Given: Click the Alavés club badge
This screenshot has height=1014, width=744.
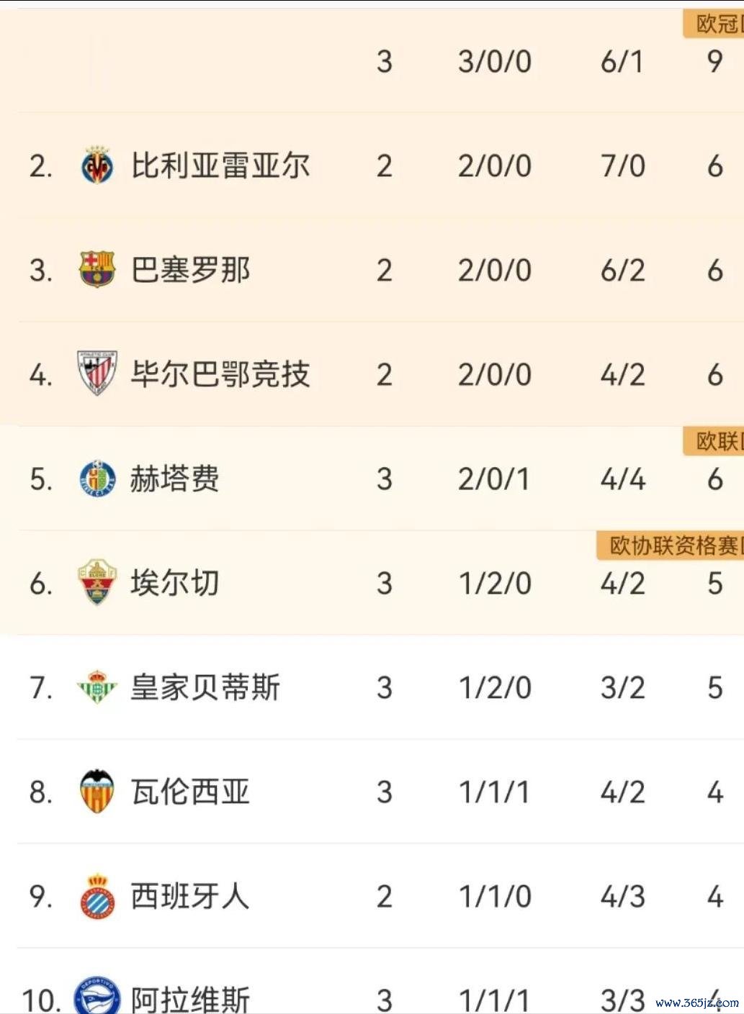Looking at the screenshot, I should point(97,997).
